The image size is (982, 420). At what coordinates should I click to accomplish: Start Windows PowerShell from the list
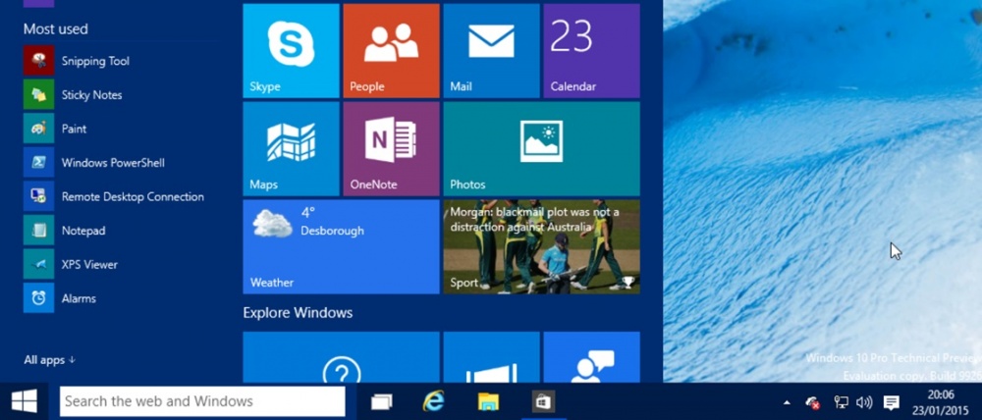coord(112,163)
